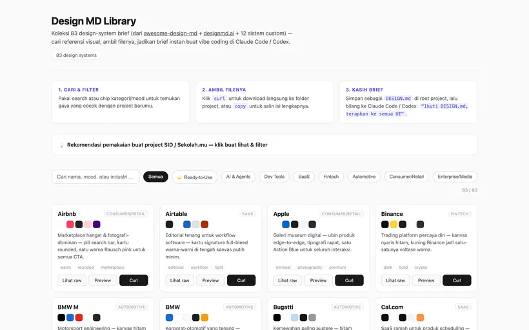This screenshot has height=330, width=529.
Task: Click the "crypto" tag on Binance card
Action: click(x=421, y=267)
